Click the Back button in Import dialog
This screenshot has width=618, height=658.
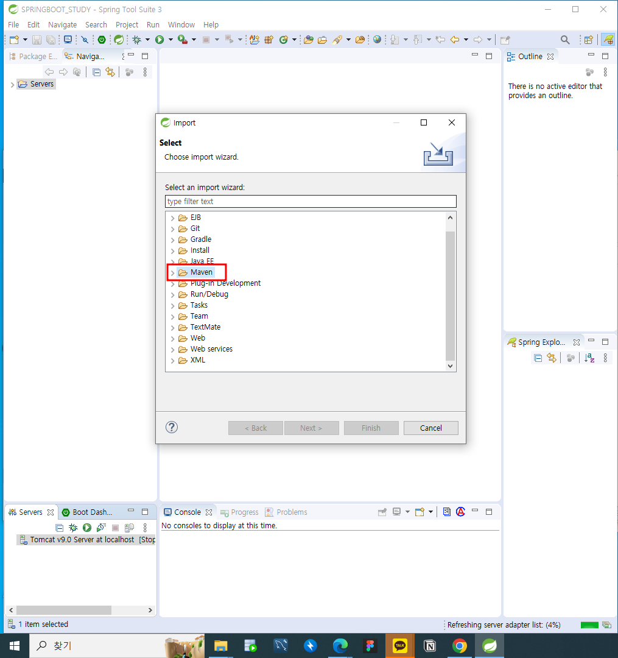click(255, 428)
